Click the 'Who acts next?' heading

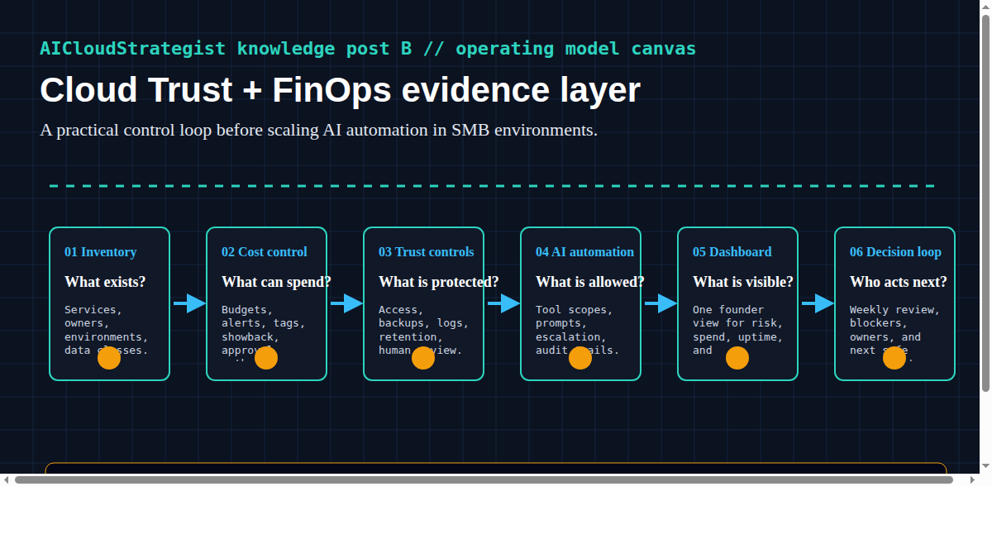(x=899, y=282)
